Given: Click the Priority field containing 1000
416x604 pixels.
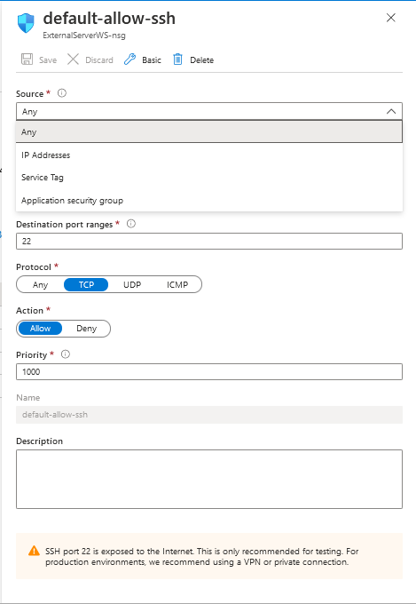Looking at the screenshot, I should click(x=209, y=371).
